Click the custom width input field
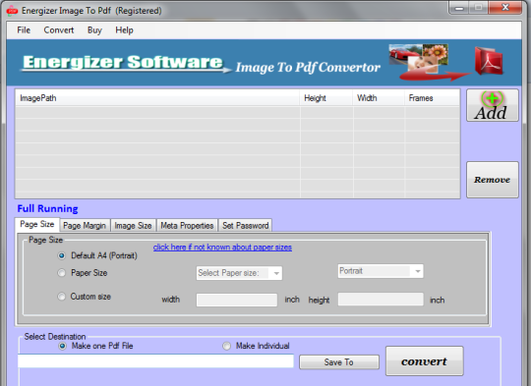The image size is (531, 386). [x=237, y=300]
